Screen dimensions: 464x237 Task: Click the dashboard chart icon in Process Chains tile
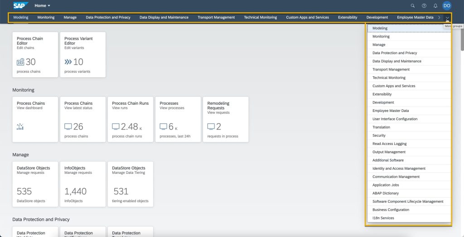coord(20,127)
